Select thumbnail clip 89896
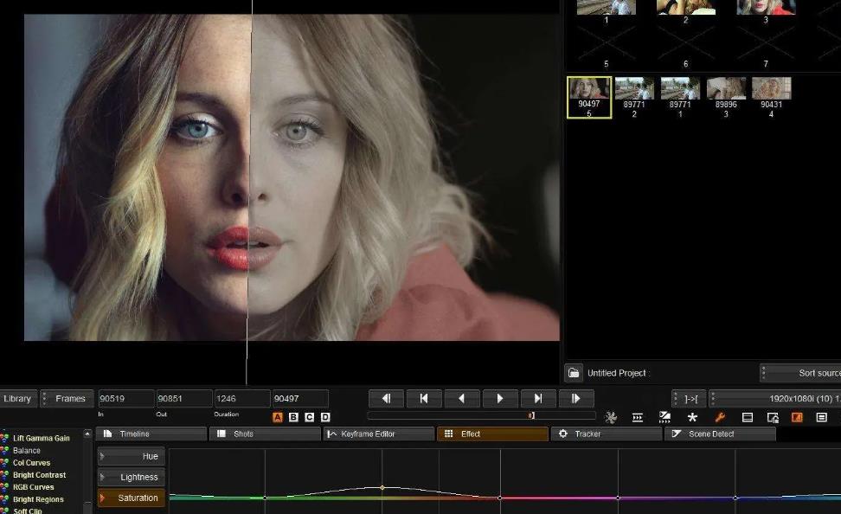This screenshot has width=841, height=514. tap(726, 89)
